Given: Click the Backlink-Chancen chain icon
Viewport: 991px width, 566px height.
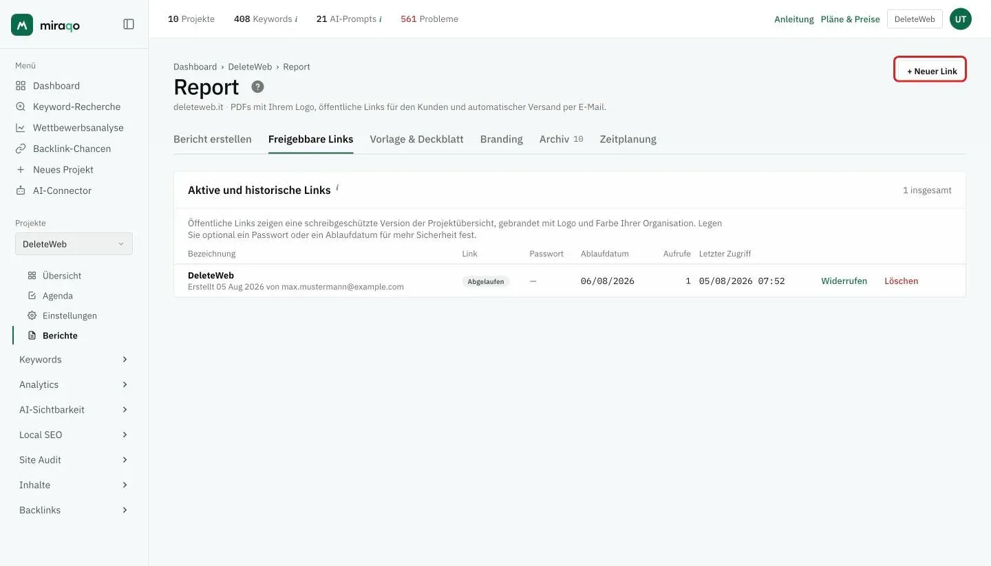Looking at the screenshot, I should [21, 149].
